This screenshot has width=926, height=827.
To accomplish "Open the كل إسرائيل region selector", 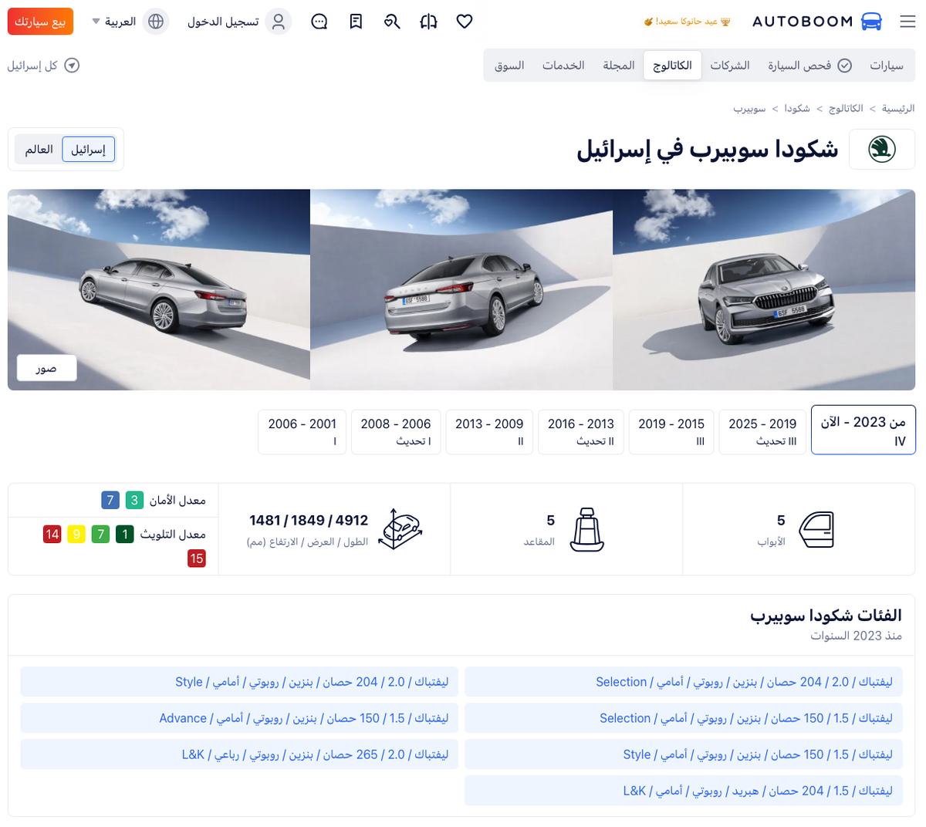I will coord(44,66).
